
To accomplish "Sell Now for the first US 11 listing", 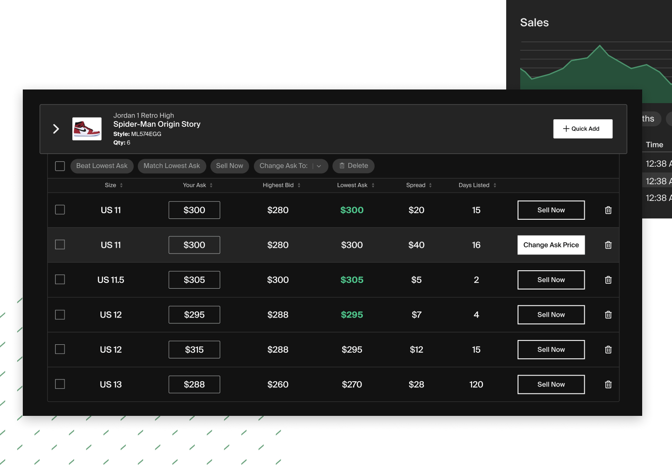I will tap(551, 210).
